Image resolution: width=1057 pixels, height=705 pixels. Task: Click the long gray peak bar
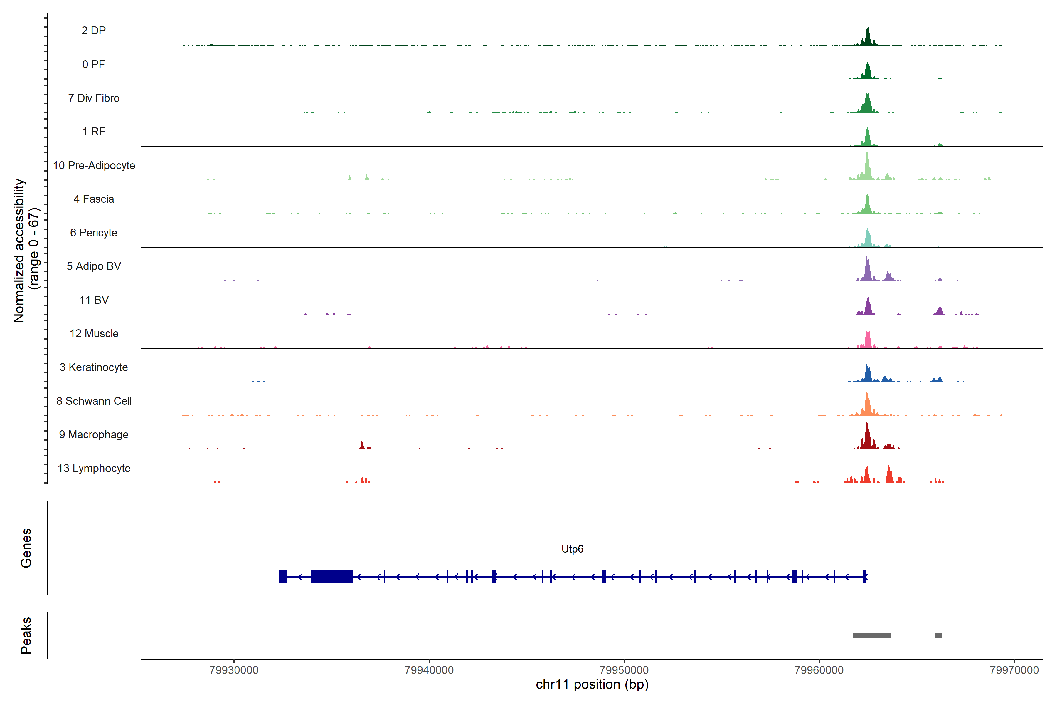tap(871, 635)
